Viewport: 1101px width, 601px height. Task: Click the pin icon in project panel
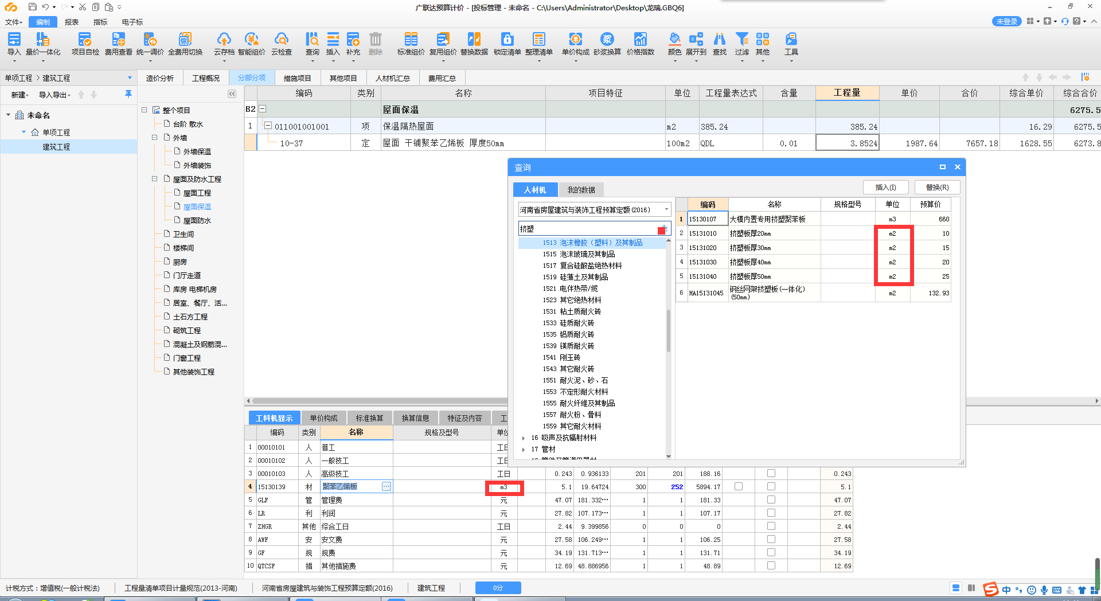(128, 93)
